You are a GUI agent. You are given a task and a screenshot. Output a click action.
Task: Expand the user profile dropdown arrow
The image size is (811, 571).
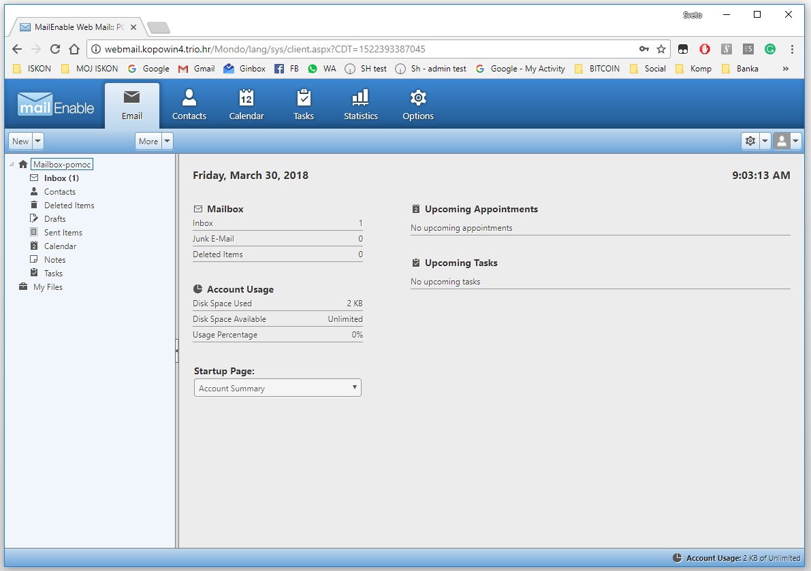coord(795,141)
